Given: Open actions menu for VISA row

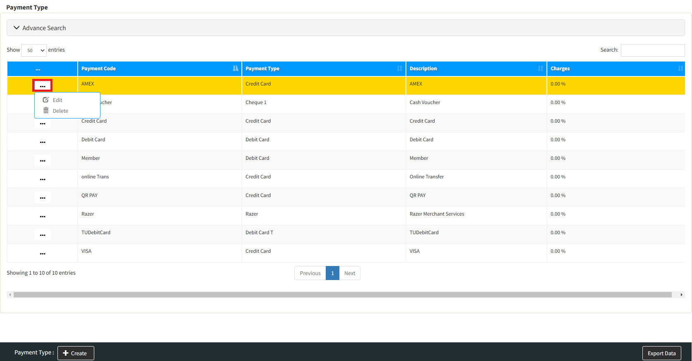Looking at the screenshot, I should click(43, 253).
